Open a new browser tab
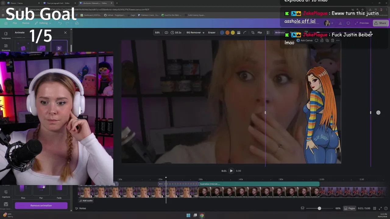Screen dimensions: 390x219 click(117, 3)
